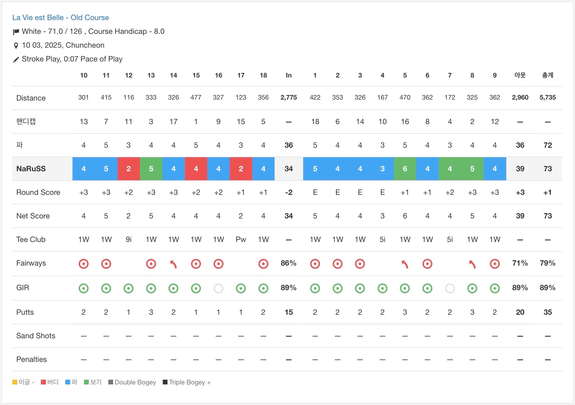
Task: Click the Double Bogey legend swatch
Action: (111, 382)
